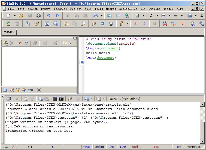The image size is (206, 150).
Task: Select the test.tex document tab
Action: pos(9,32)
